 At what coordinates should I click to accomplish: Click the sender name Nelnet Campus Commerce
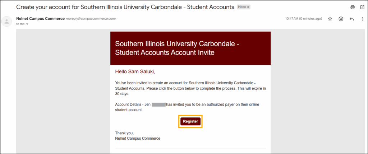click(x=40, y=18)
